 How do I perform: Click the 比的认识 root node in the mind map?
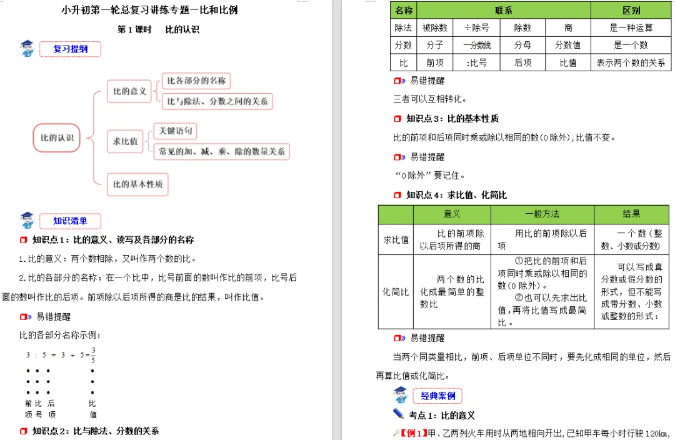[x=56, y=137]
